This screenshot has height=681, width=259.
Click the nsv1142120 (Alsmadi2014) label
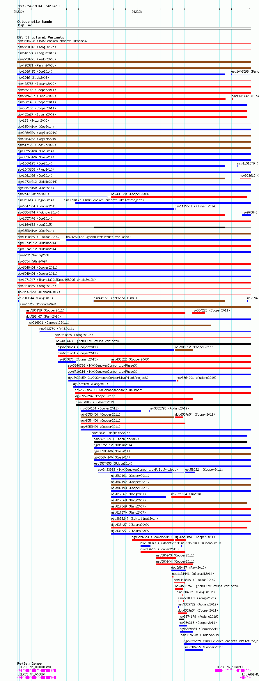click(x=39, y=292)
